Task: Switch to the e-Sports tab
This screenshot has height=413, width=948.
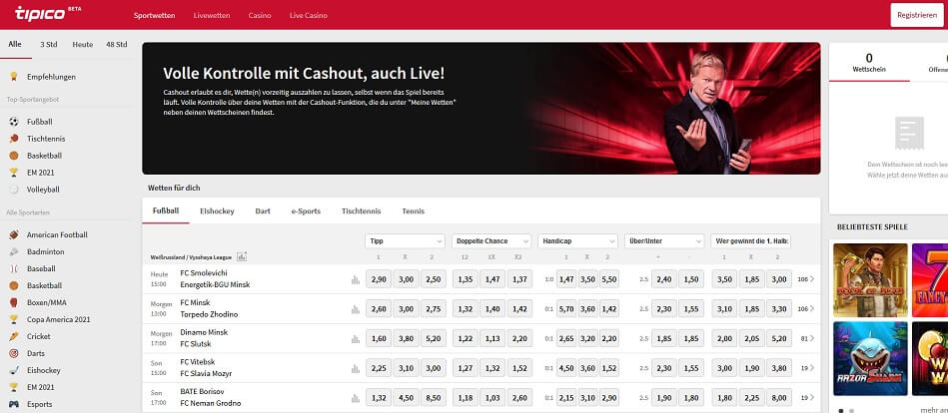Action: (306, 211)
